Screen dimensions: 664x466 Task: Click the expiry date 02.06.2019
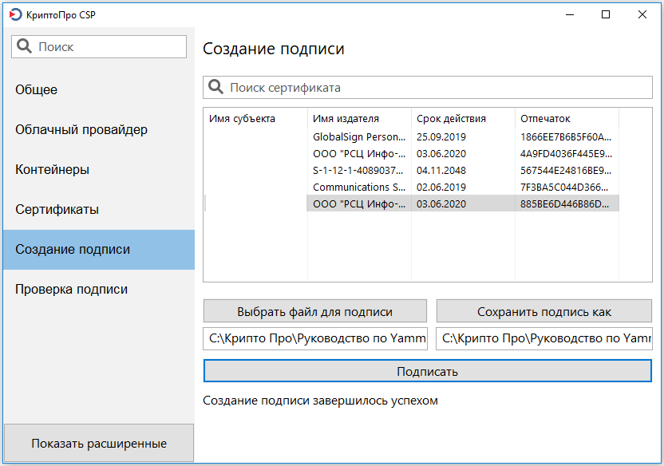[x=441, y=187]
